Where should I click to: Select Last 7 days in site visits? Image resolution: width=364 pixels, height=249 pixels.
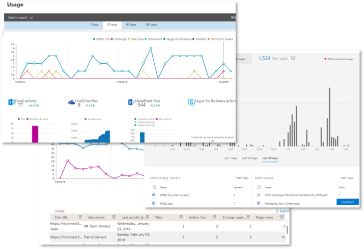click(x=230, y=158)
